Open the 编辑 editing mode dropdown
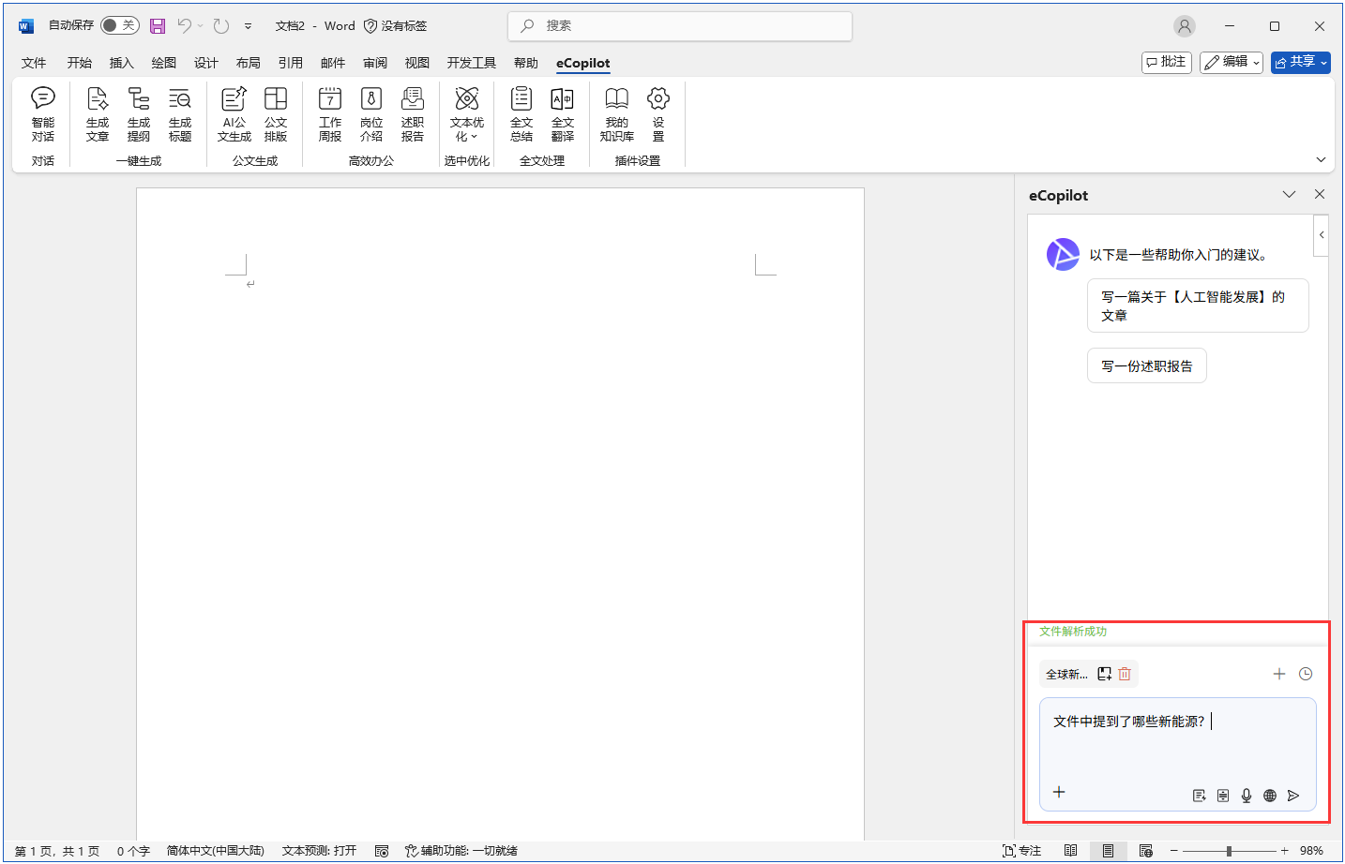1345x864 pixels. 1231,62
